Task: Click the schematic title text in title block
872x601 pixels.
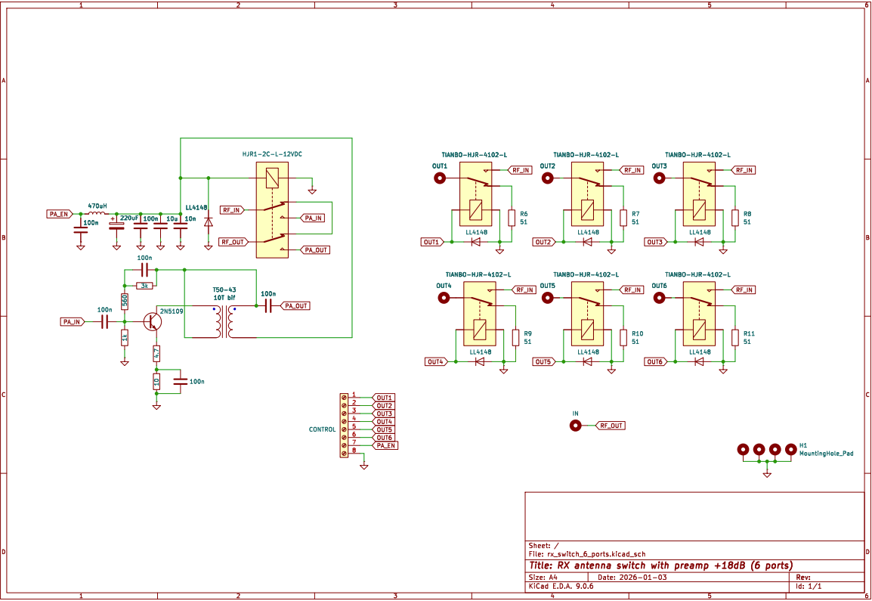Action: pyautogui.click(x=660, y=565)
